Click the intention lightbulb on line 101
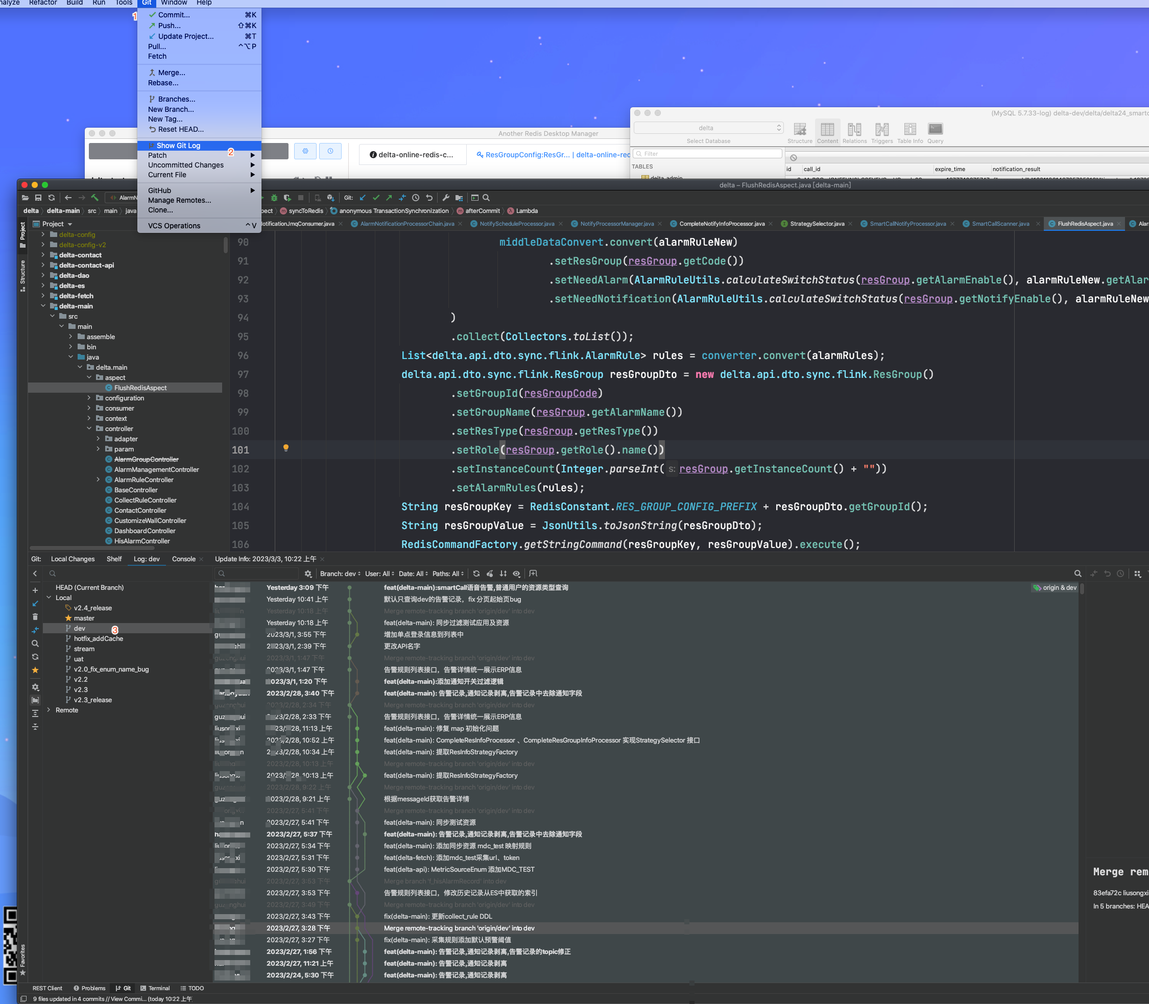 click(285, 448)
